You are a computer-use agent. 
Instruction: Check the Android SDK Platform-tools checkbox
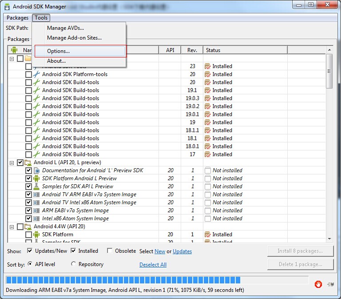click(28, 74)
